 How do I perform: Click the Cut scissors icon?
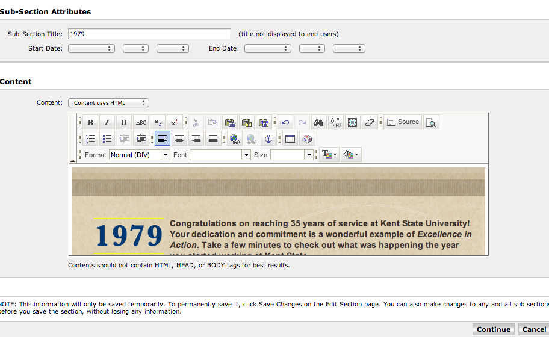point(196,122)
